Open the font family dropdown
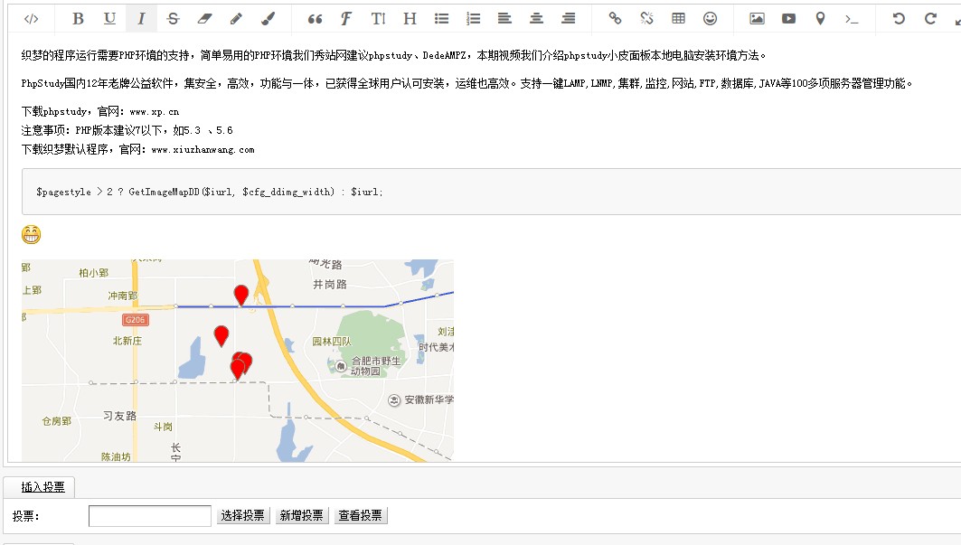Screen dimensions: 961x545 point(346,18)
